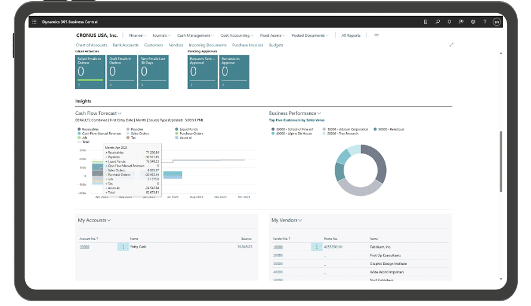Open account number 10100 link
Viewport: 531px width, 306px height.
pyautogui.click(x=84, y=247)
